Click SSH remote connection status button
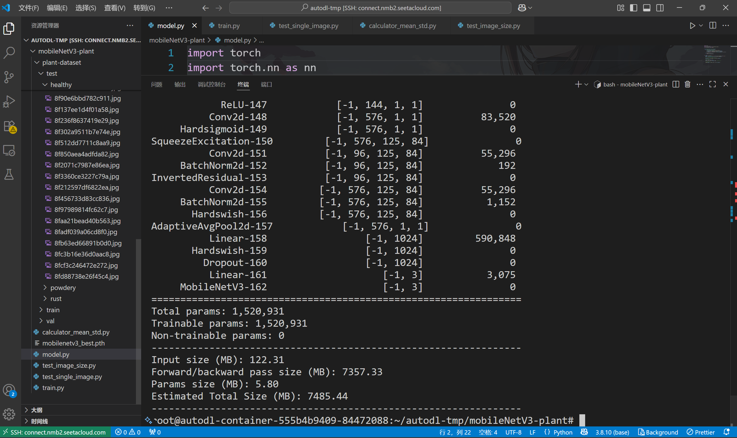 point(55,433)
